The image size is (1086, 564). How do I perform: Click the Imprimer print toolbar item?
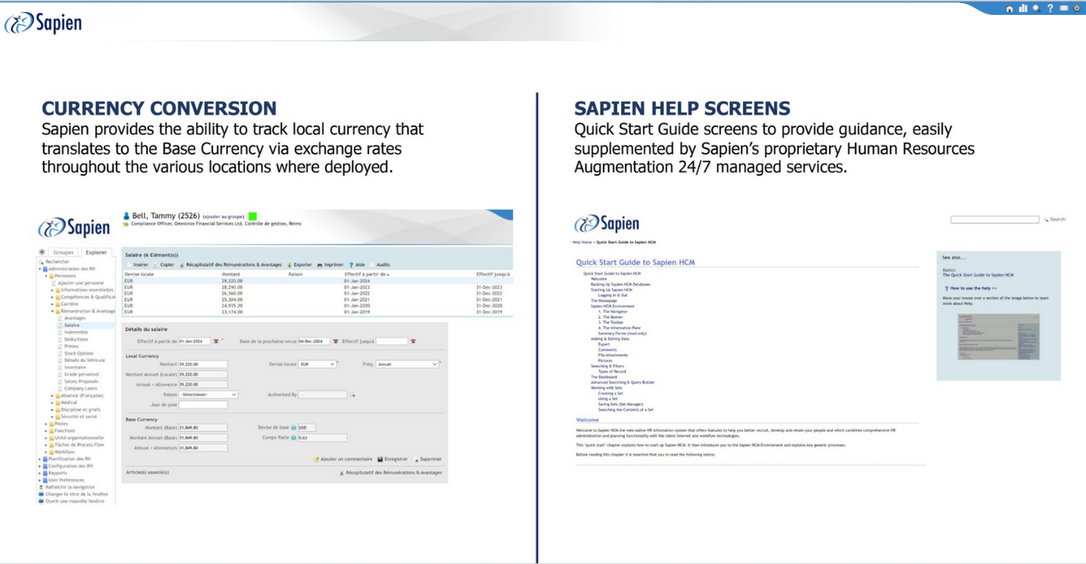coord(330,265)
